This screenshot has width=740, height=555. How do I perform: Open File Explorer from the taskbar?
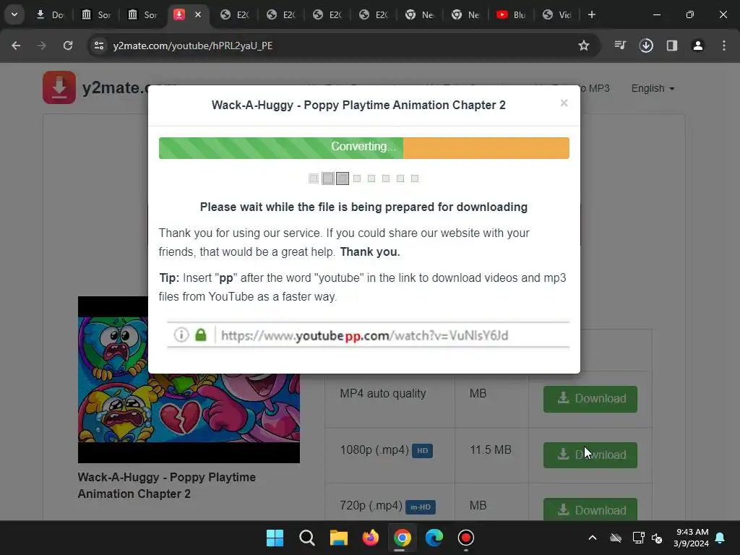click(x=338, y=538)
